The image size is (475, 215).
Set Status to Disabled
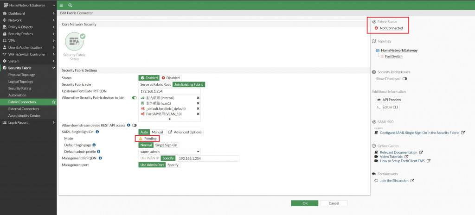[x=171, y=78]
